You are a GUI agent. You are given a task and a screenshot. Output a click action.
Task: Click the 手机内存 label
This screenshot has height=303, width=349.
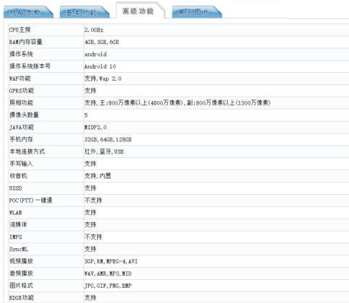tap(21, 139)
